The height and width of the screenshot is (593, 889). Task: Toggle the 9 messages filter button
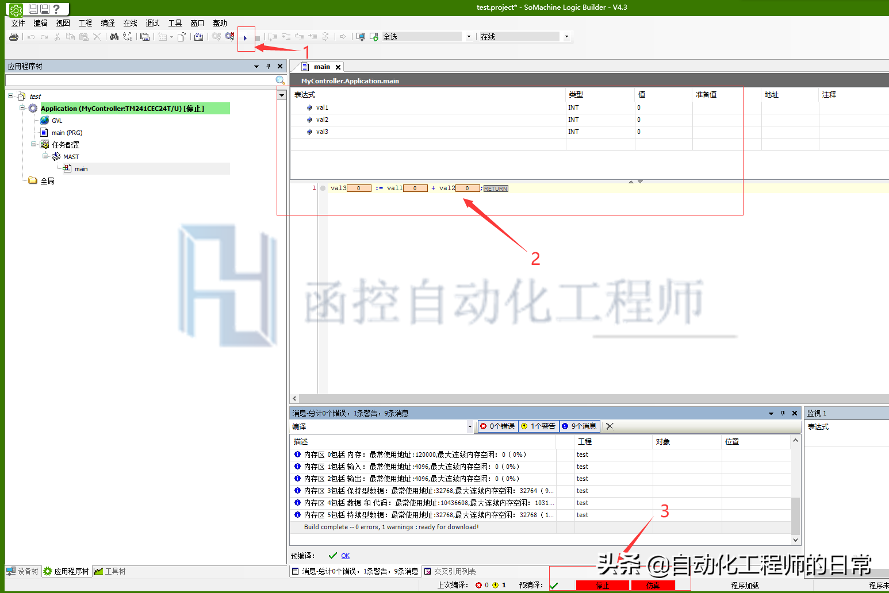[580, 426]
